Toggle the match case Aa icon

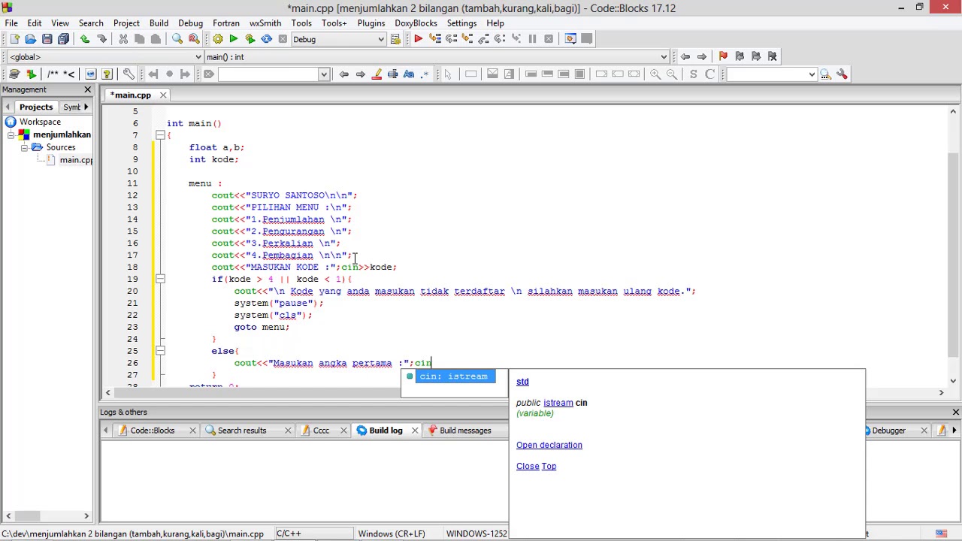[x=409, y=74]
